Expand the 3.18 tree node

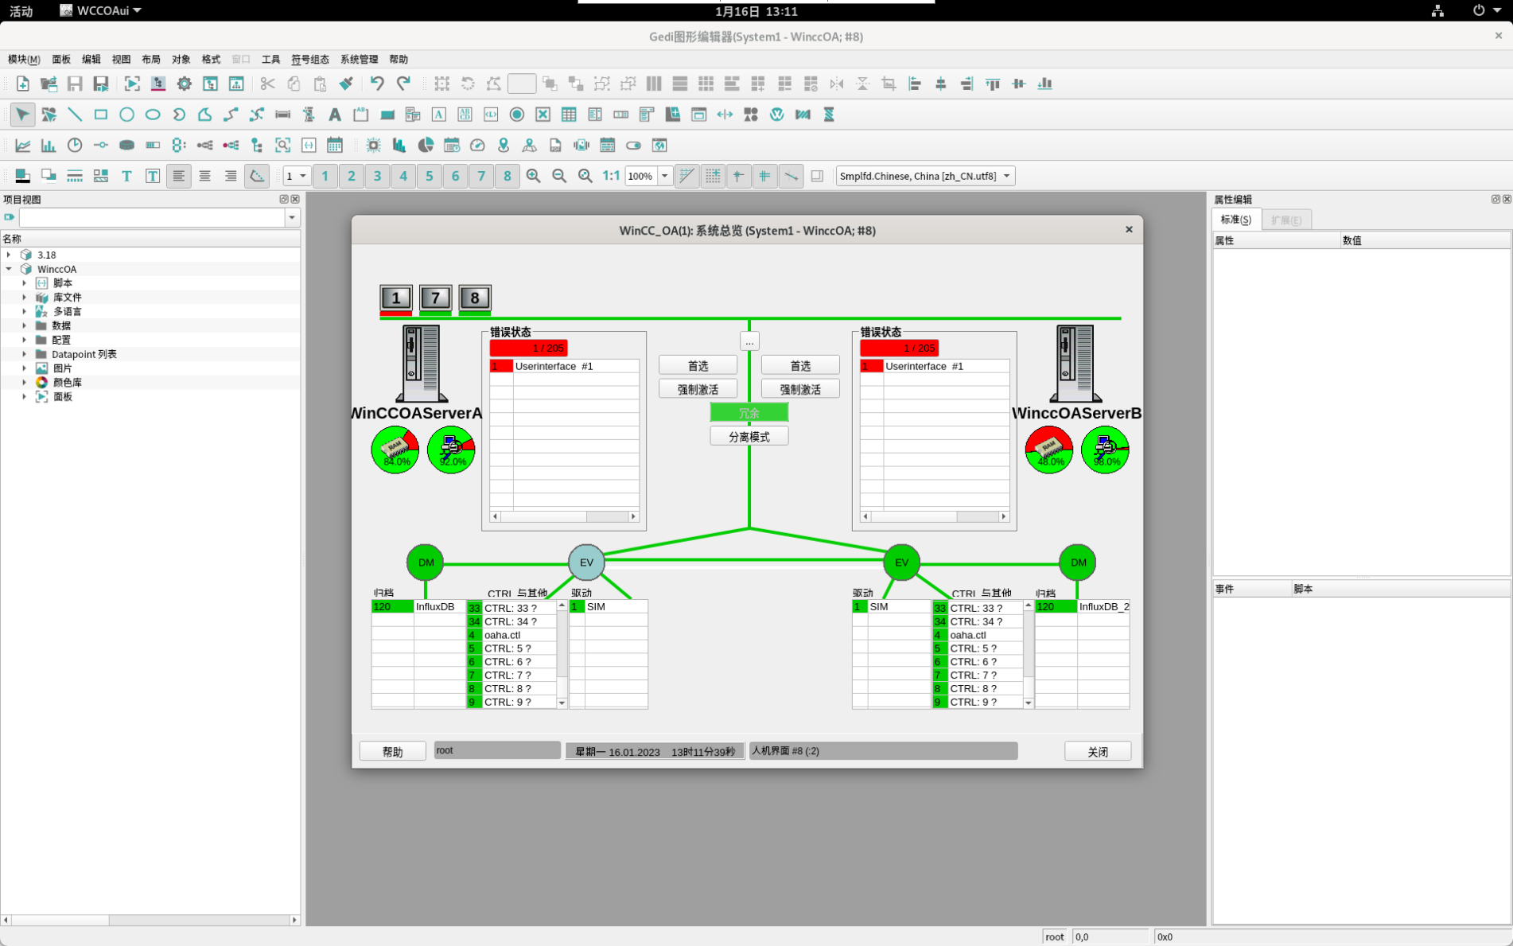[x=9, y=255]
